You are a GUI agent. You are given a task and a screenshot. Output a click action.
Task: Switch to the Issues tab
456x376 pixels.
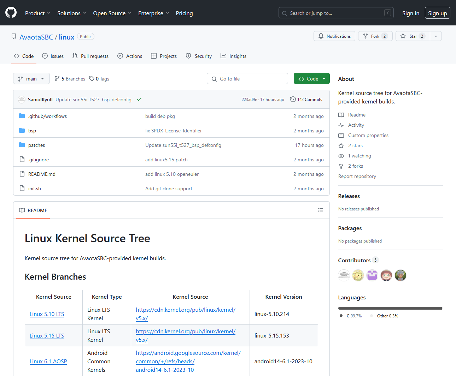pyautogui.click(x=53, y=56)
